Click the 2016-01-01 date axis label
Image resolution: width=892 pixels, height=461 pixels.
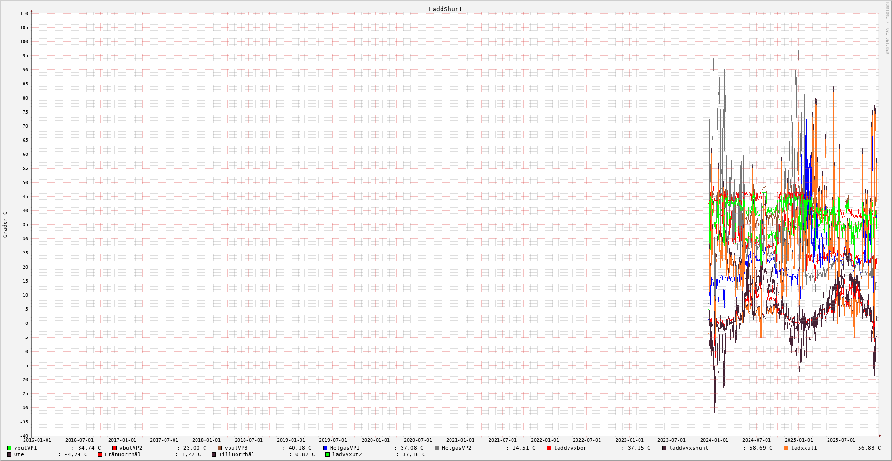[37, 440]
